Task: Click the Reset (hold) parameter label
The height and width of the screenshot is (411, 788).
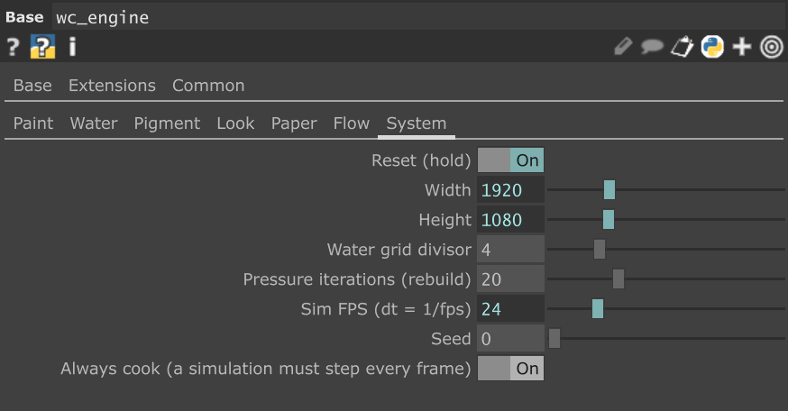Action: point(421,160)
